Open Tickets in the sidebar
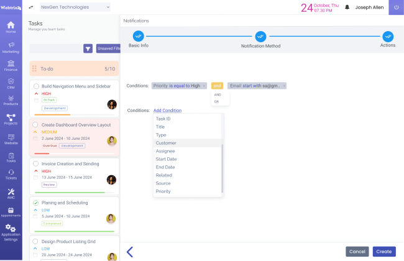The image size is (404, 261). (11, 174)
